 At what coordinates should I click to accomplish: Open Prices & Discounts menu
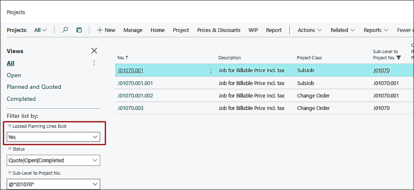(x=219, y=30)
